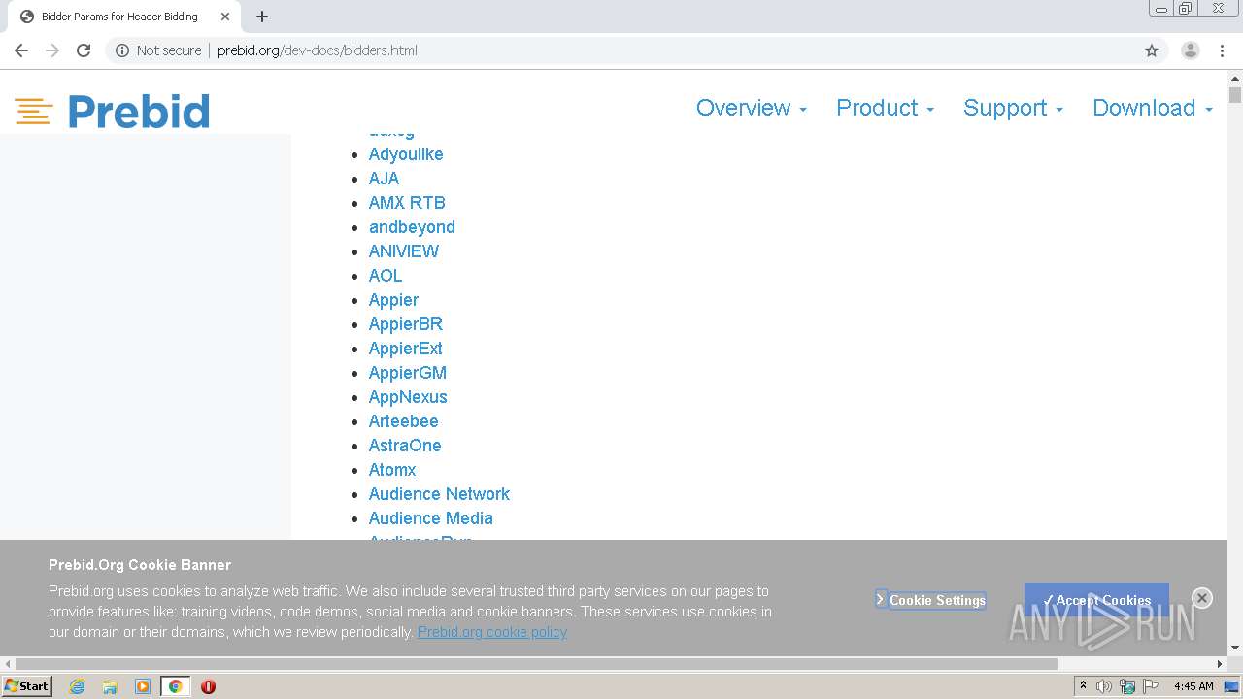The height and width of the screenshot is (699, 1243).
Task: Open Windows Start menu
Action: point(26,686)
